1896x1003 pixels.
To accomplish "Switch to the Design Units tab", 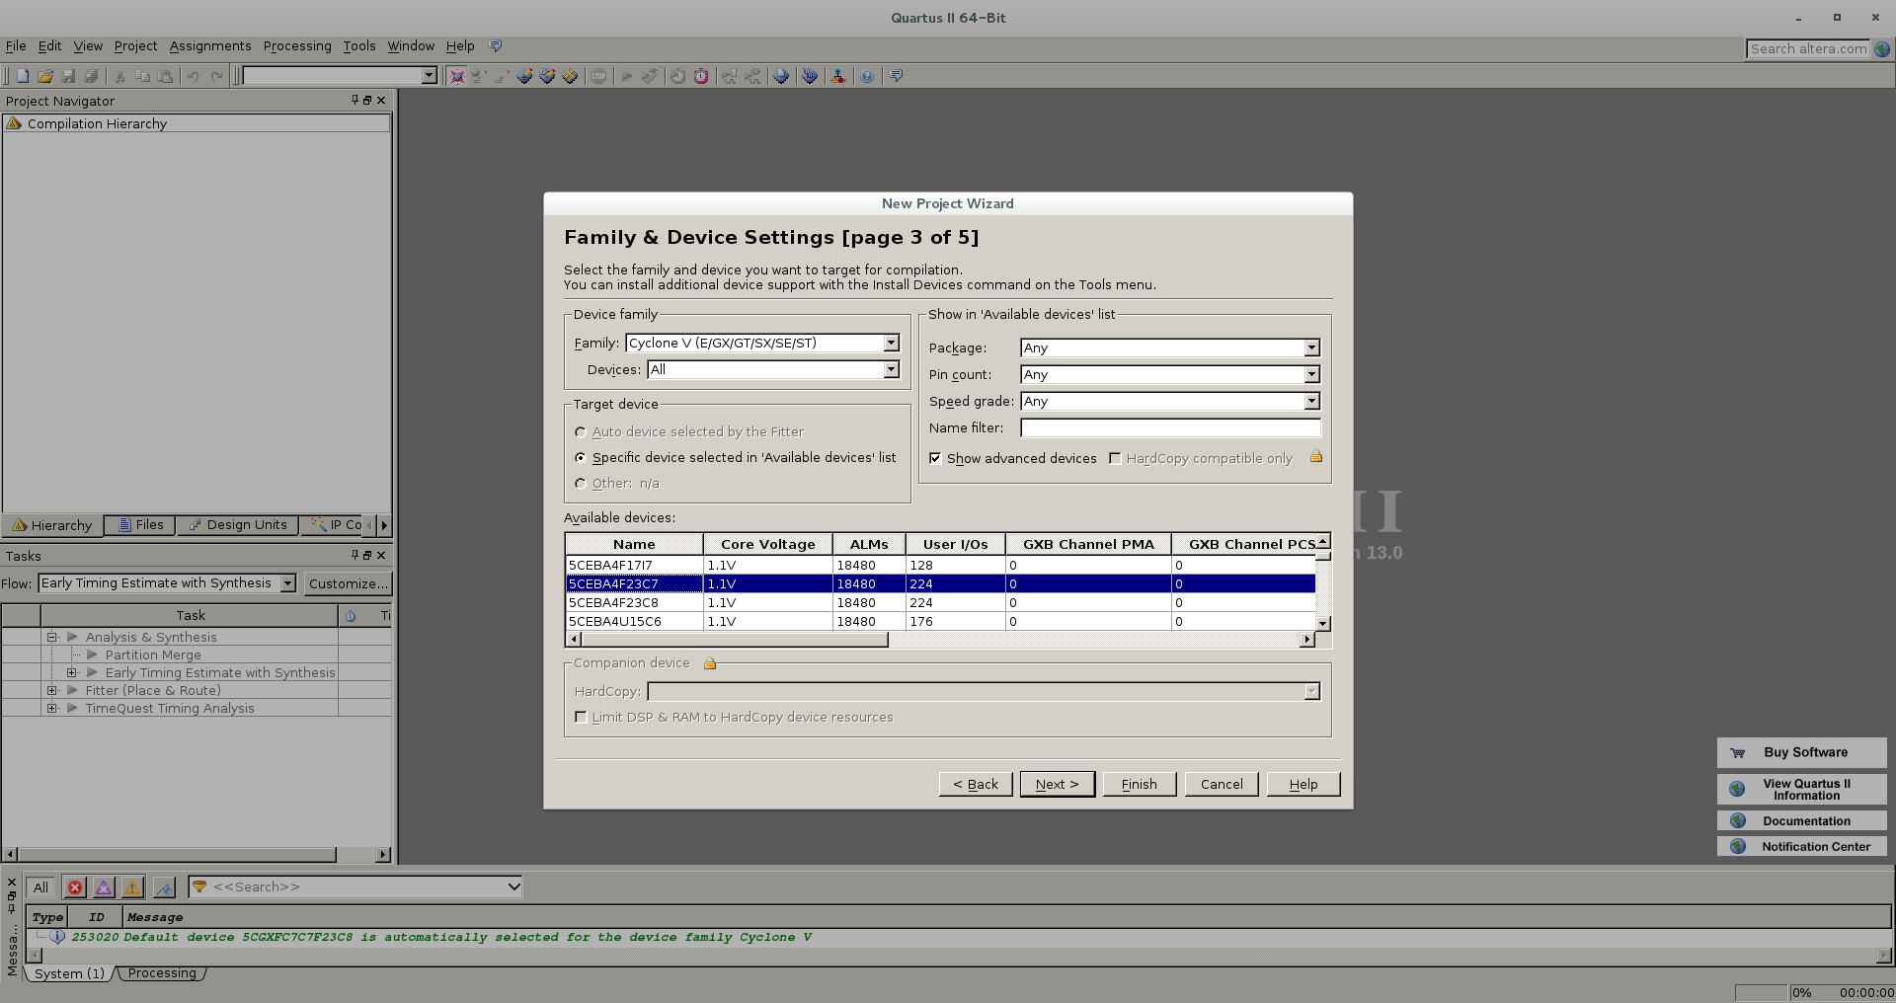I will point(238,525).
